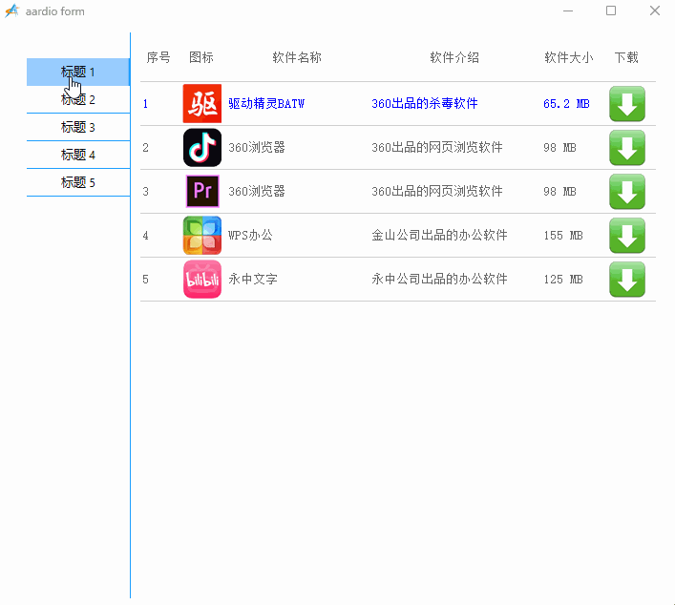Image resolution: width=675 pixels, height=605 pixels.
Task: Choose the 标题 5 sidebar tab
Action: 78,182
